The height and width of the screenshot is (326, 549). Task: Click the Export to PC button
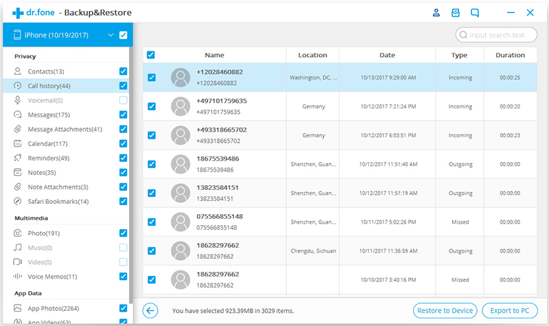[510, 311]
